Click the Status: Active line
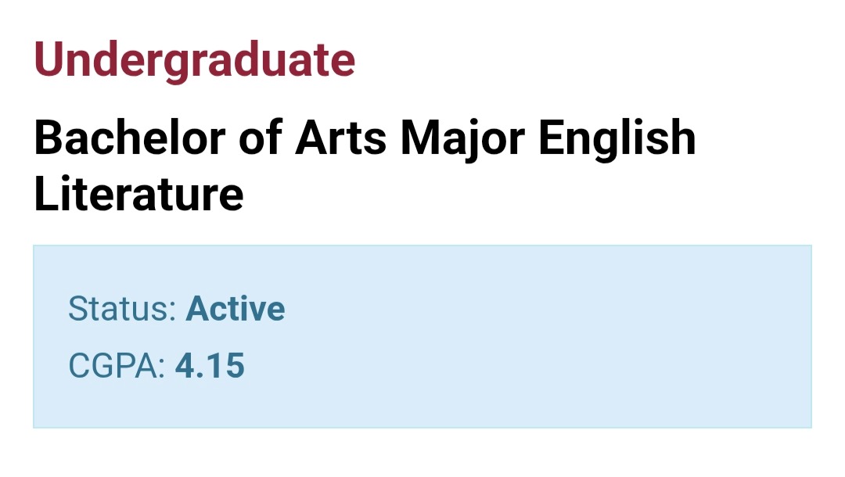The image size is (845, 477). [x=177, y=309]
